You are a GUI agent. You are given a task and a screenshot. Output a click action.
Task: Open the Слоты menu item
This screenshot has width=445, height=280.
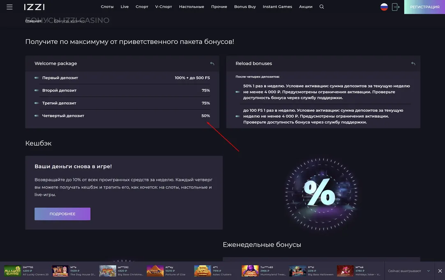107,7
